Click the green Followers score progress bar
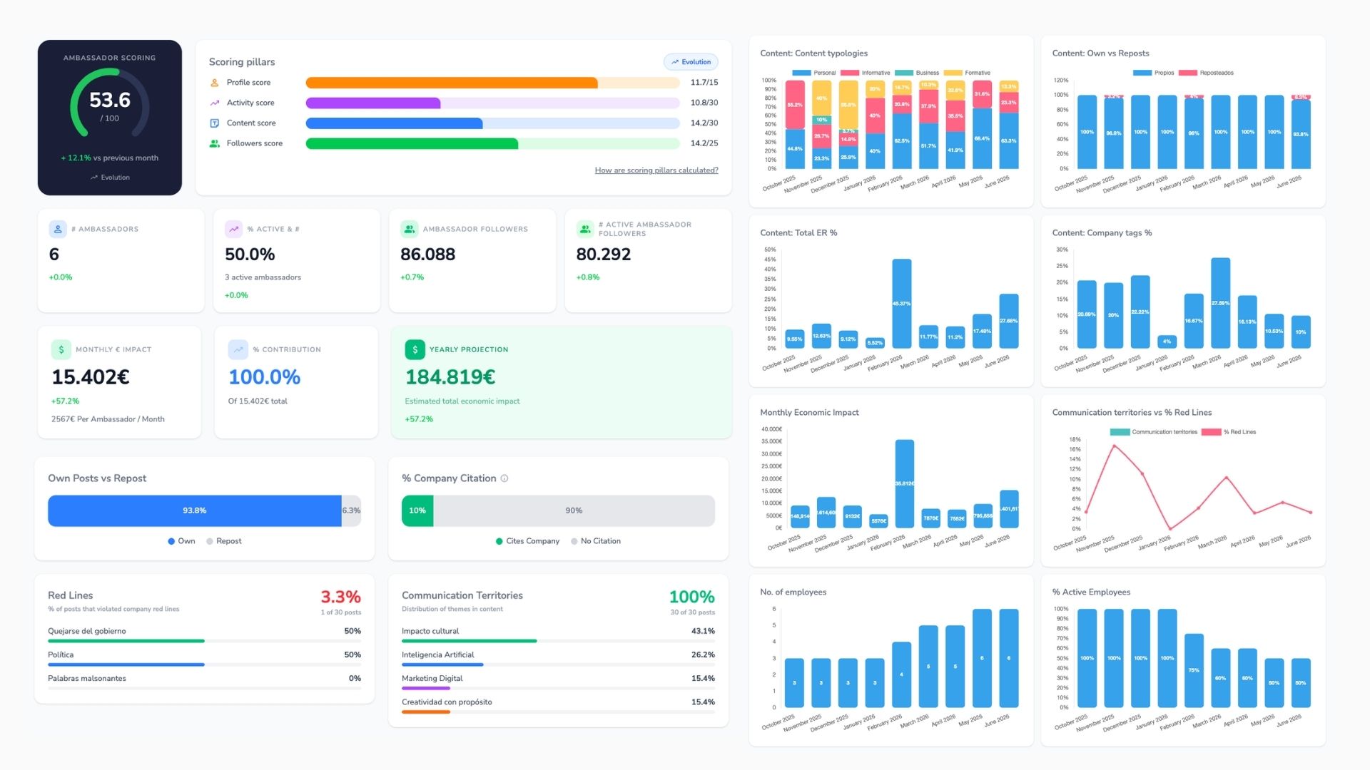The image size is (1370, 770). click(412, 143)
